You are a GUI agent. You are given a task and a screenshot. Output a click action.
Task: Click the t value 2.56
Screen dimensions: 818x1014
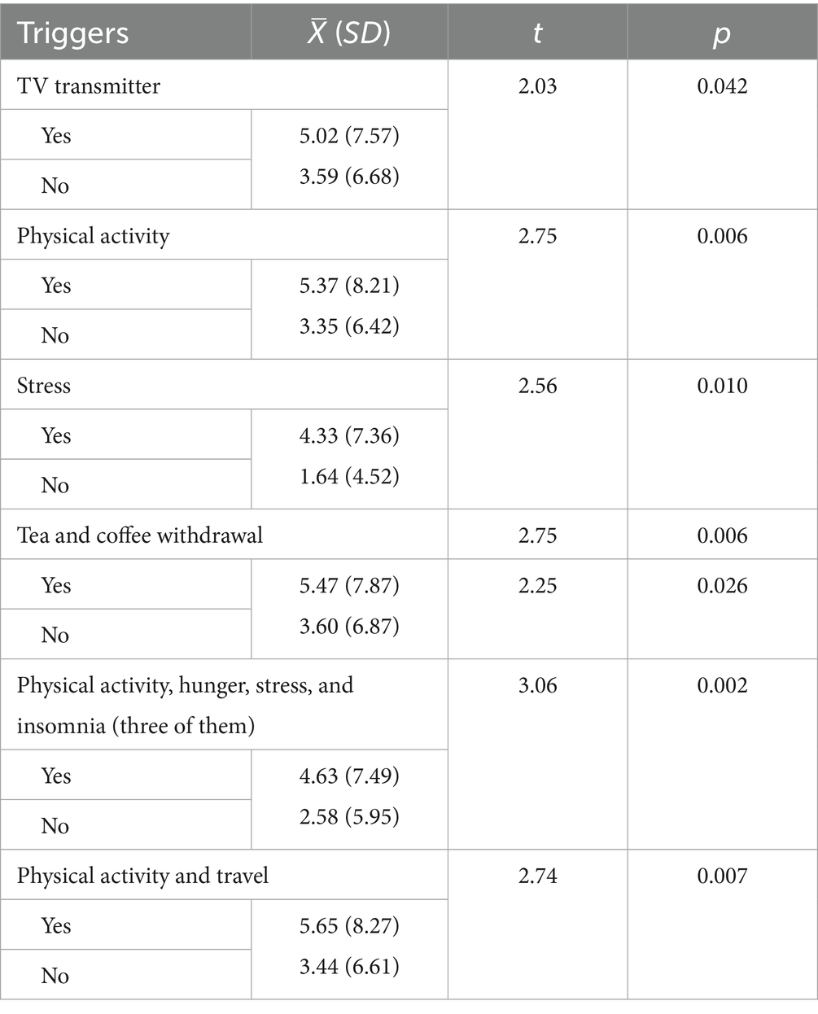click(x=537, y=386)
